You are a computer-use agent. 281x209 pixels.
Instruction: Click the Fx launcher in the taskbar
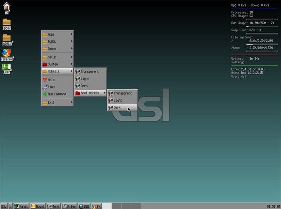pyautogui.click(x=96, y=206)
